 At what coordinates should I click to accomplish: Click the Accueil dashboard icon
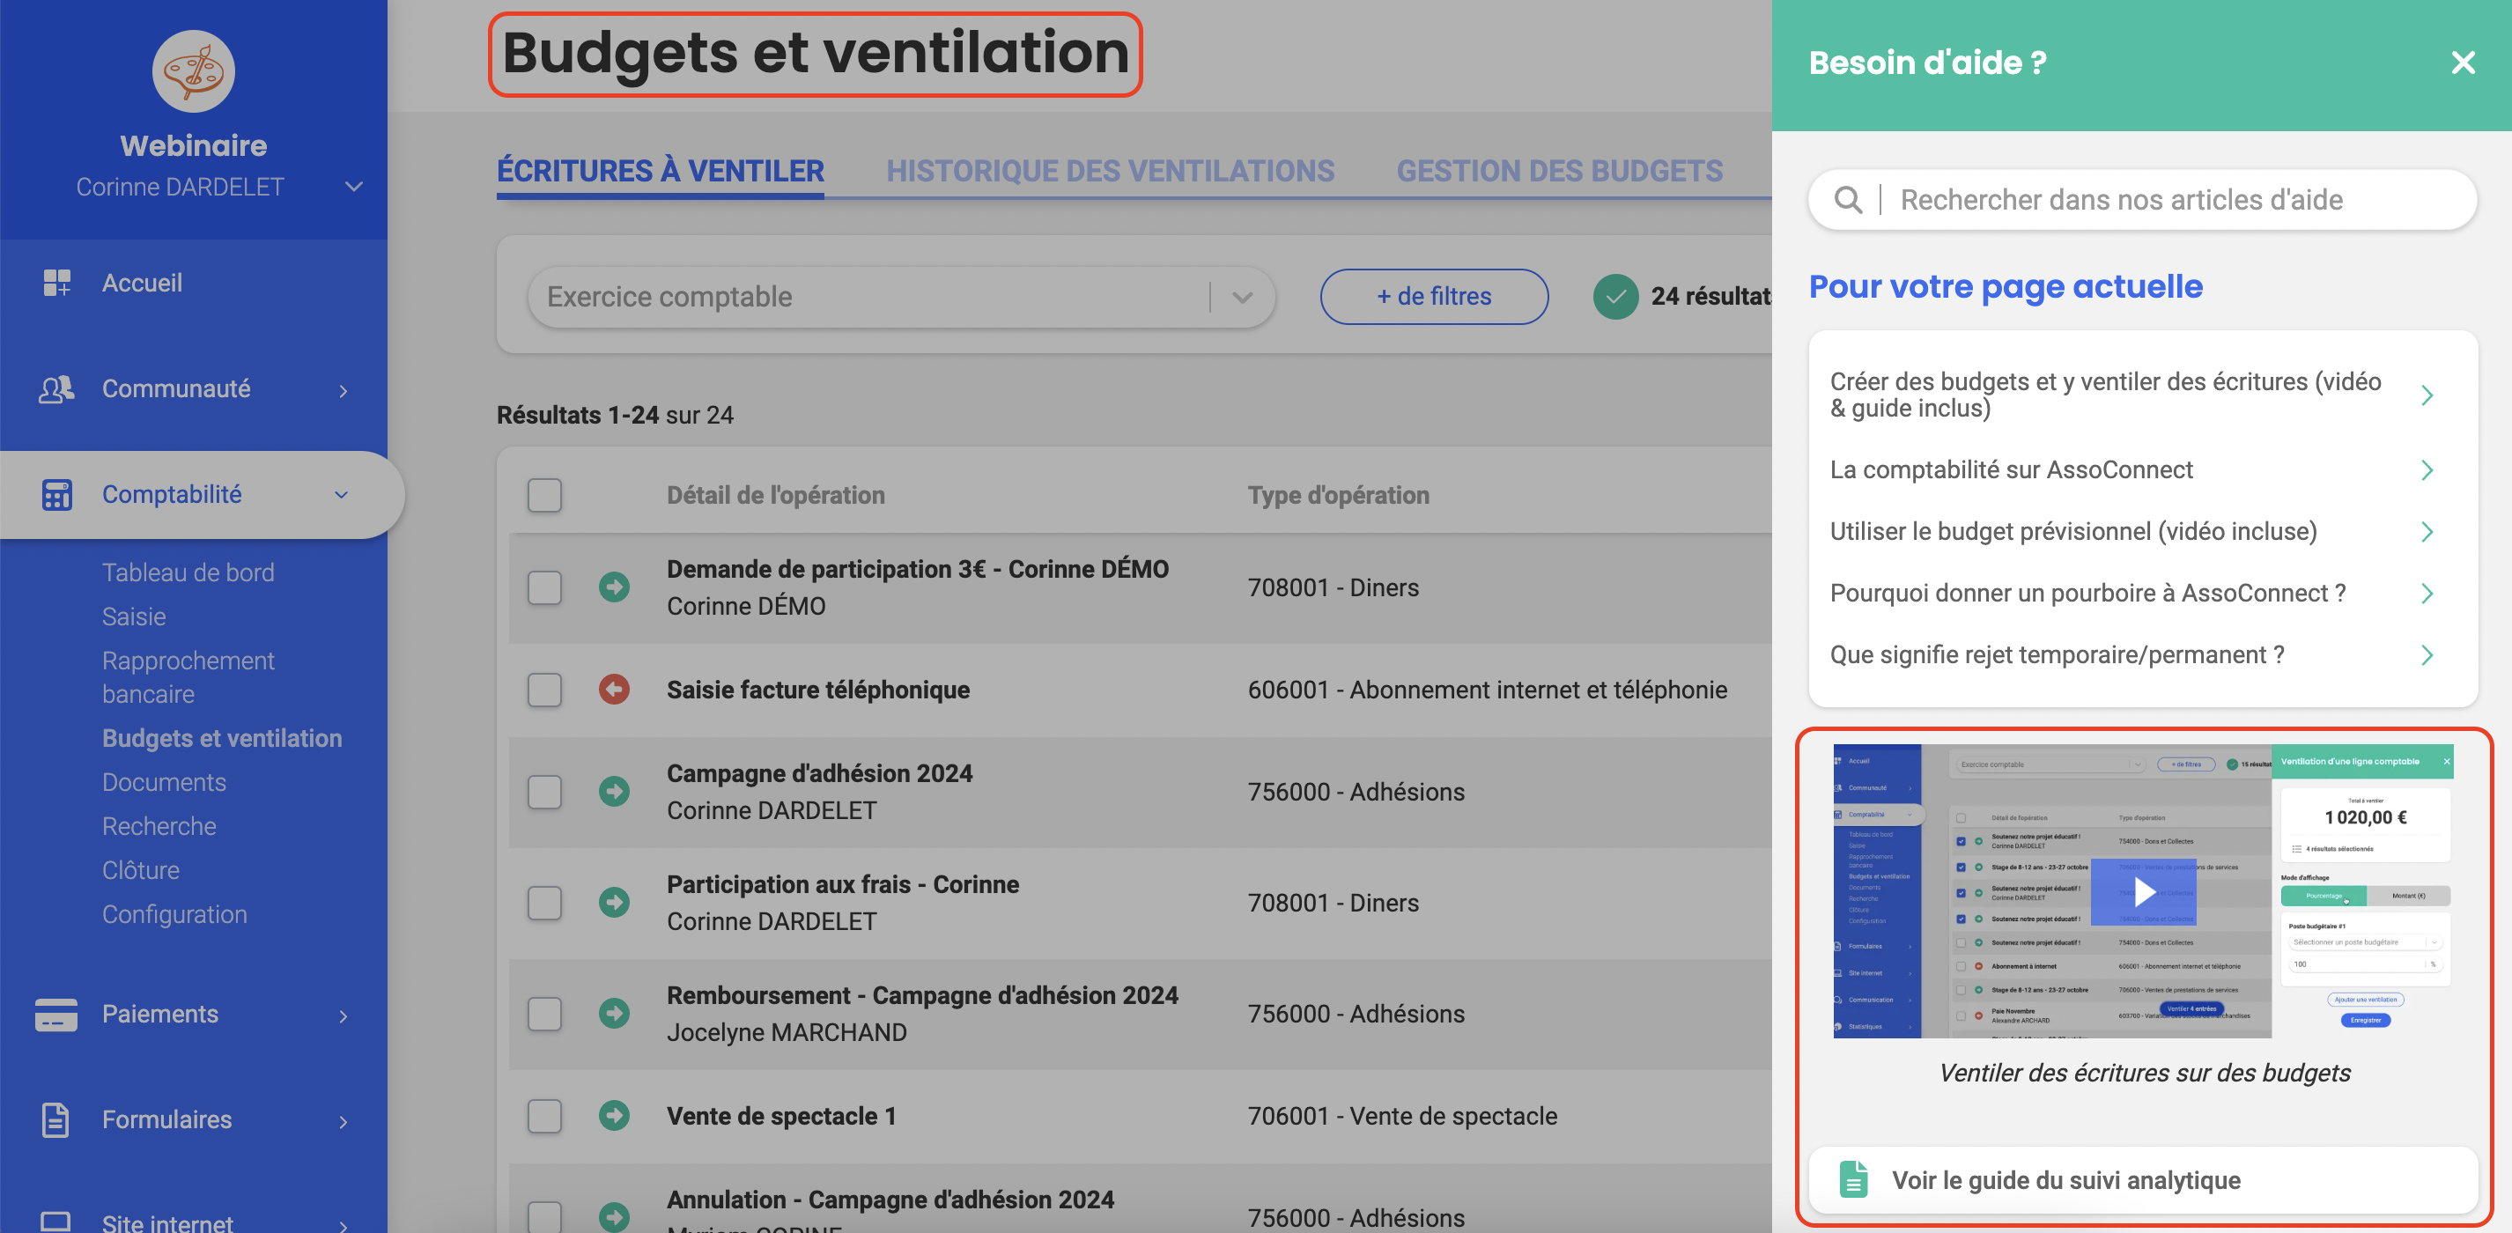pos(56,283)
